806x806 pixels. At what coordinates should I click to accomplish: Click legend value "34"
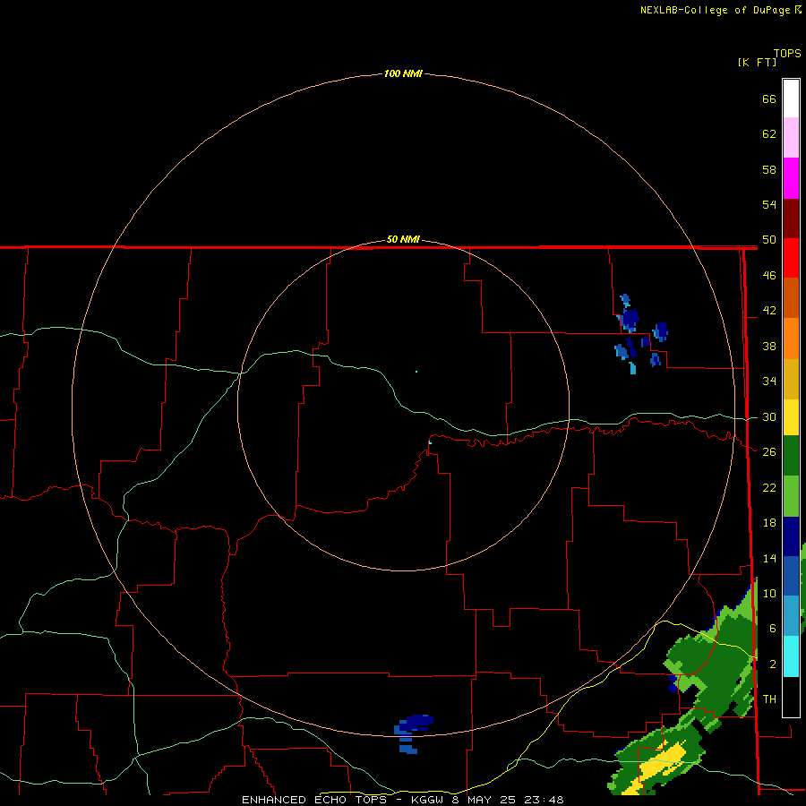(769, 382)
